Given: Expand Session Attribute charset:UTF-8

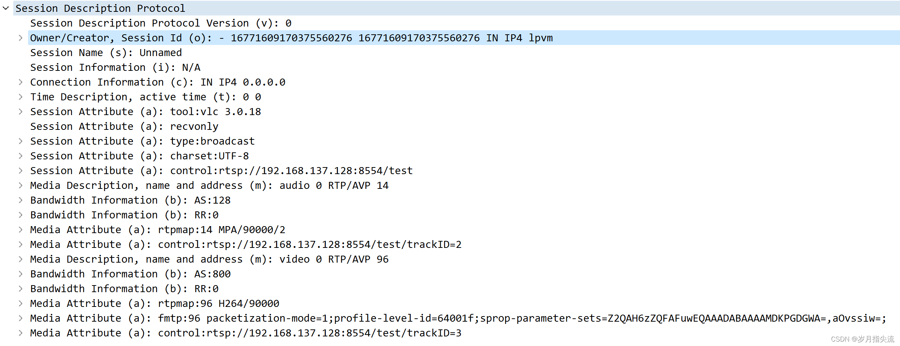Looking at the screenshot, I should tap(21, 156).
